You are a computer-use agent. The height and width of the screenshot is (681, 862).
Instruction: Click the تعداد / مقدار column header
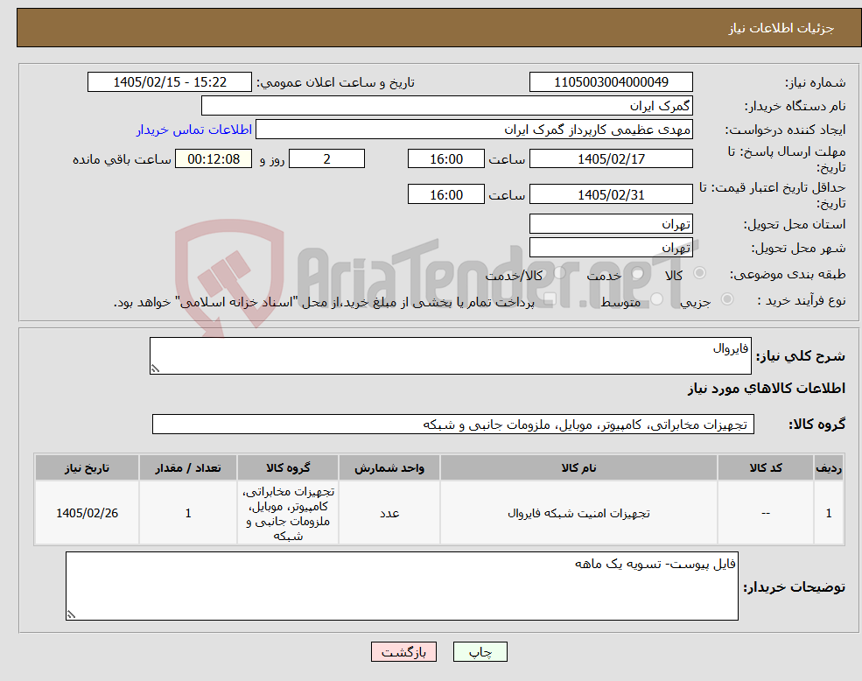[188, 467]
